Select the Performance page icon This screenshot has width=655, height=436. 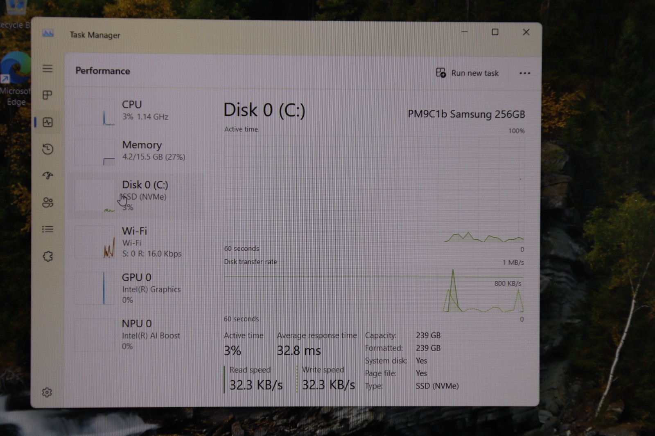click(x=47, y=122)
